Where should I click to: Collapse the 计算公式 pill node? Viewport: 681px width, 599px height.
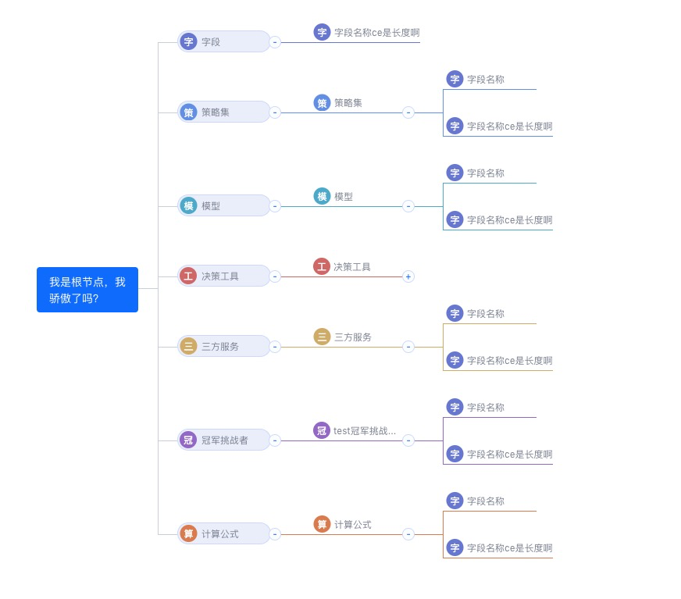coord(275,534)
